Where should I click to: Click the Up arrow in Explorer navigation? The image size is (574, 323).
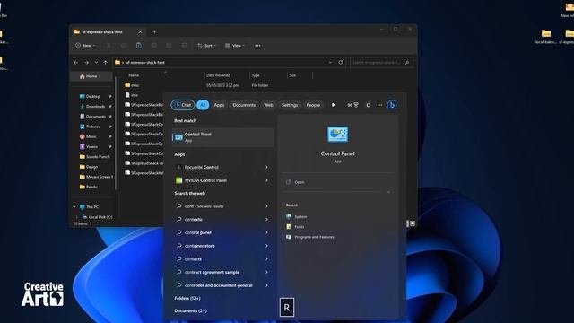tap(106, 63)
